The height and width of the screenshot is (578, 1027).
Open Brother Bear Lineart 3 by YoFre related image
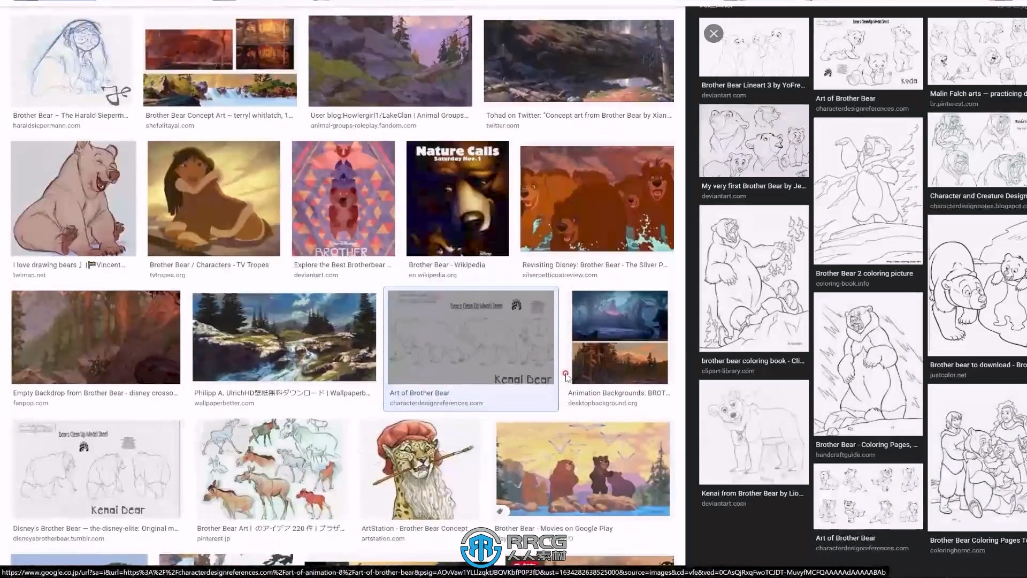click(x=754, y=47)
